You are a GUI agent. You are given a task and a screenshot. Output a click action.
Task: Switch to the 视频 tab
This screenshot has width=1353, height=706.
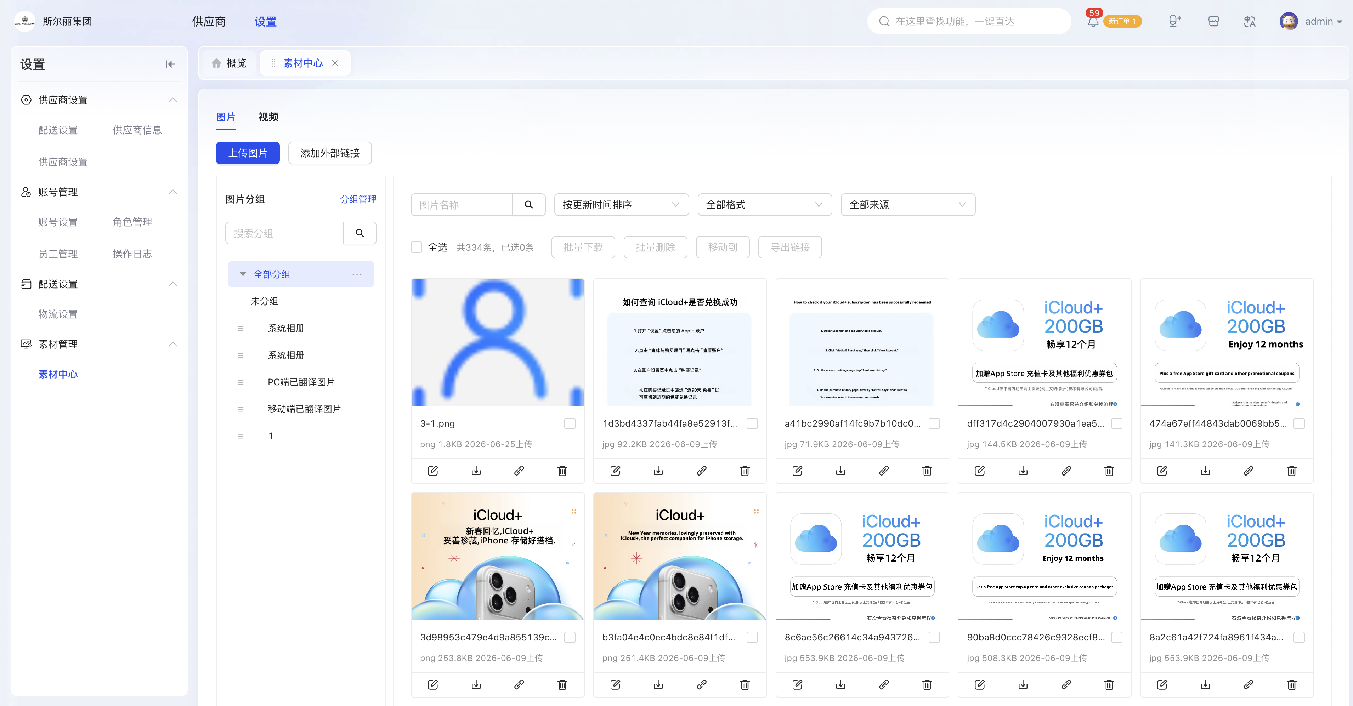point(268,117)
